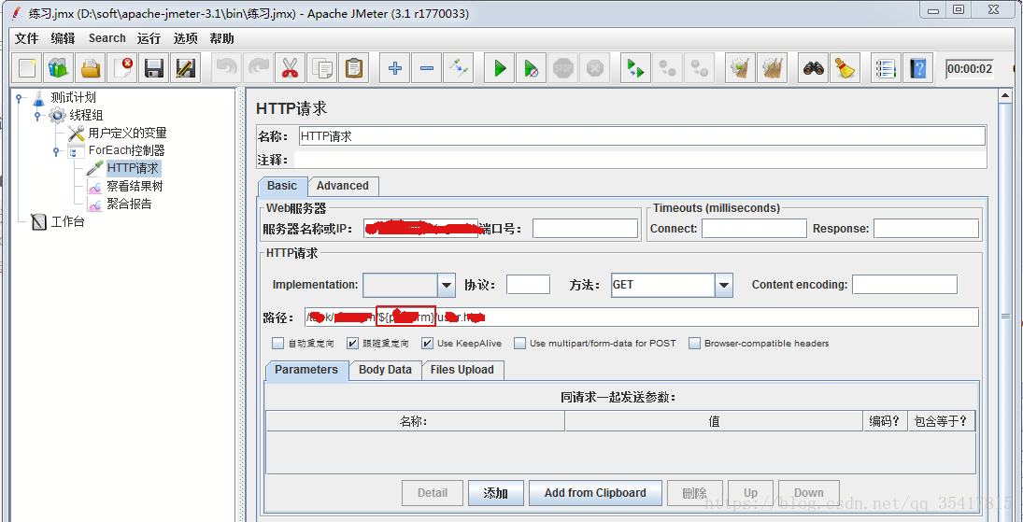Click the Paste clipboard icon

(x=354, y=68)
